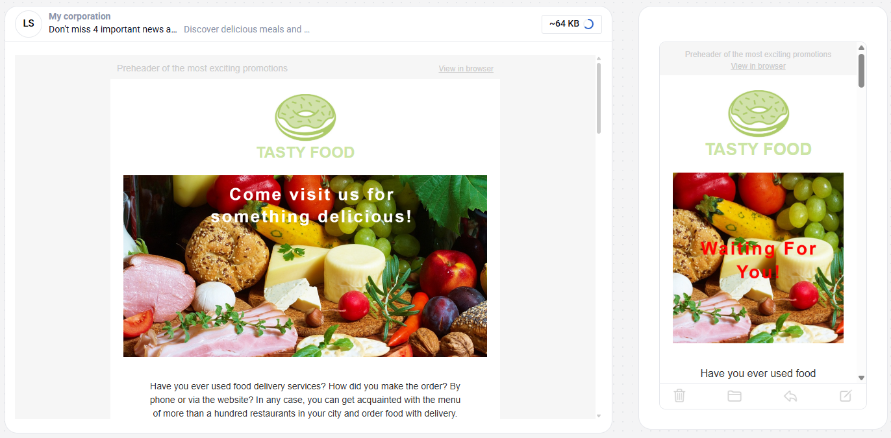Screen dimensions: 891x438
Task: Click the mobile preview scrollbar down arrow
Action: pyautogui.click(x=862, y=378)
